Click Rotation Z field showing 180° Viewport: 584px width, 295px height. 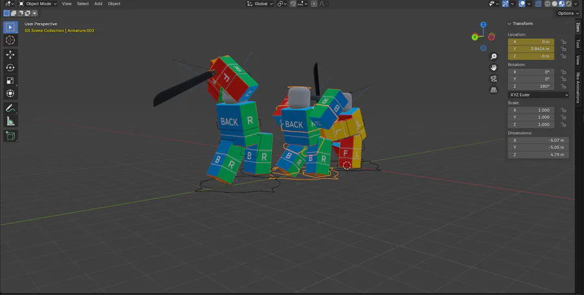click(x=531, y=86)
